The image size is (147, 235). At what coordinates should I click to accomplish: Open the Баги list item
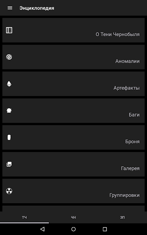[73, 111]
